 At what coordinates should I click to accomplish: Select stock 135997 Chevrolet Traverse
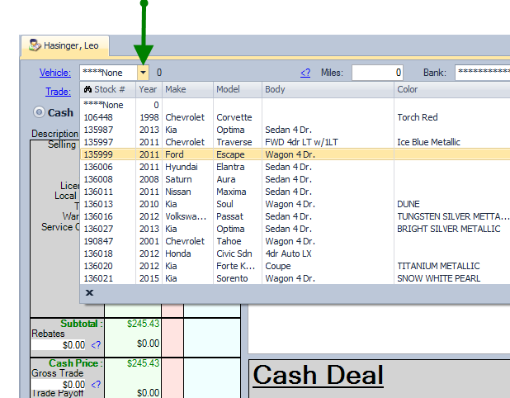pos(295,142)
